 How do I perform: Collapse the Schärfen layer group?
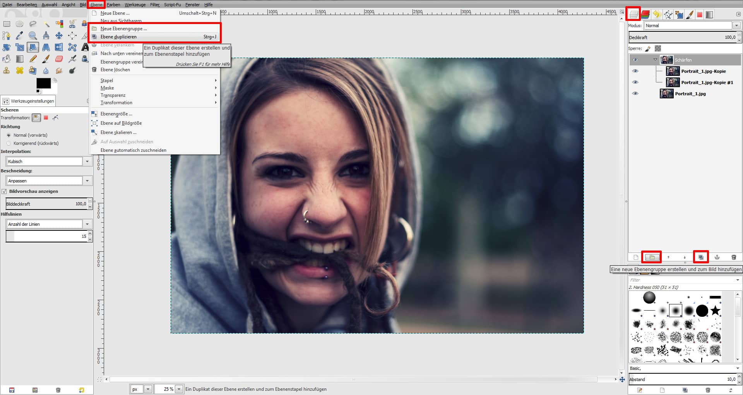(x=656, y=60)
